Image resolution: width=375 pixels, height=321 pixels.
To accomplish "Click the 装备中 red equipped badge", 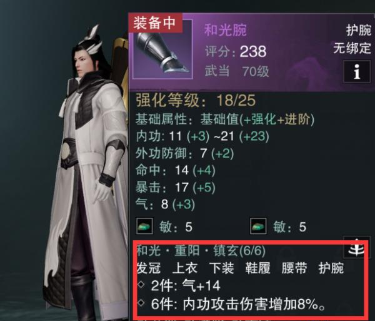I will [x=155, y=23].
